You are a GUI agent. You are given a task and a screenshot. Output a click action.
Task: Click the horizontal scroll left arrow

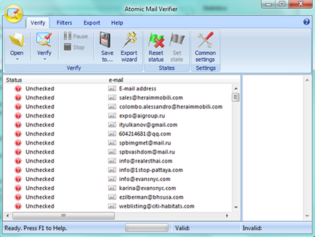coord(8,216)
